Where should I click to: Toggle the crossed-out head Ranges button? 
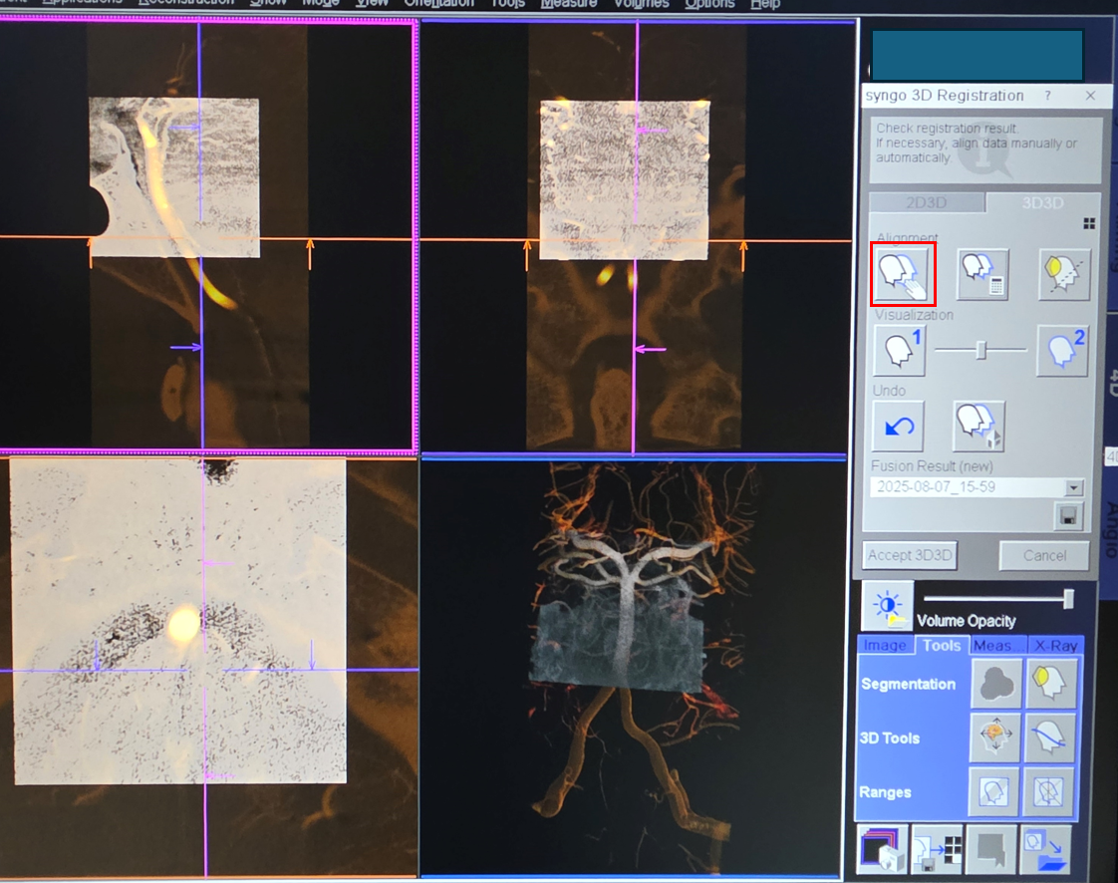click(1051, 792)
